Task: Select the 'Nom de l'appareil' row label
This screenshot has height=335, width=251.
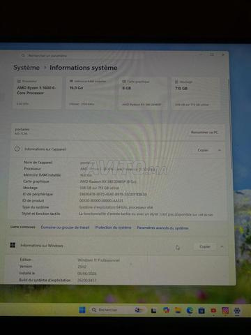Action: (x=38, y=163)
